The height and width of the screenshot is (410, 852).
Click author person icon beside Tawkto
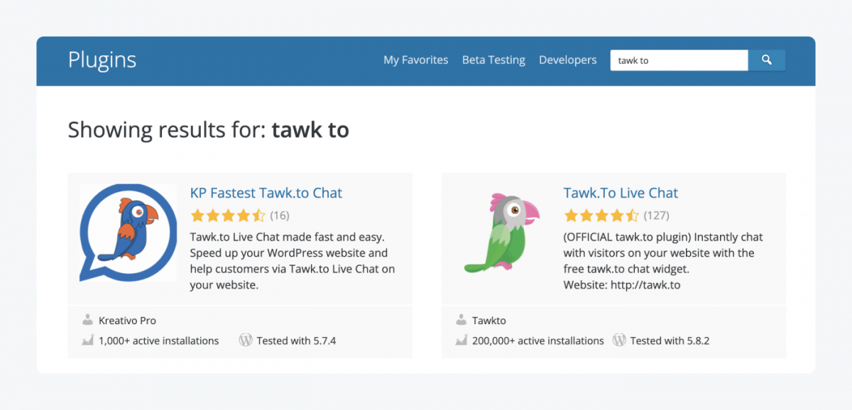[x=461, y=320]
